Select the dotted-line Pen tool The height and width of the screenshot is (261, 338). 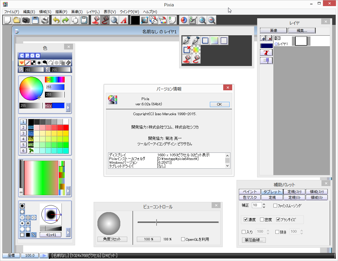click(196, 41)
